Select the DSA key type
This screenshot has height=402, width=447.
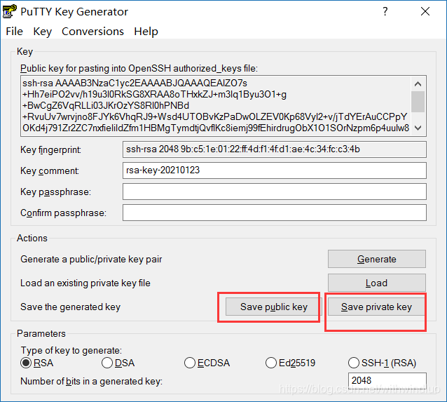(x=118, y=363)
